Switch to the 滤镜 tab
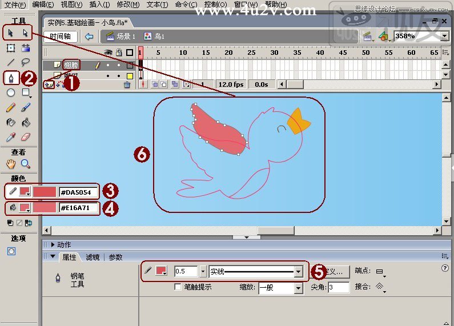Viewport: 454px width, 326px height. click(x=91, y=257)
